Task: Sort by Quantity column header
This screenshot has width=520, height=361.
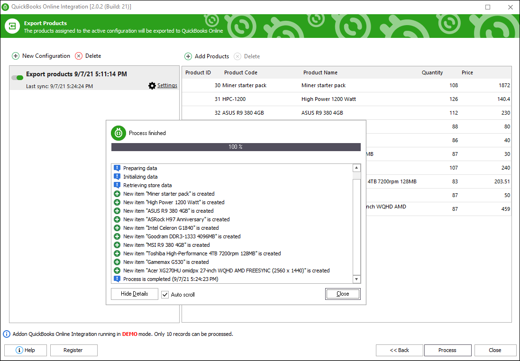Action: 432,72
